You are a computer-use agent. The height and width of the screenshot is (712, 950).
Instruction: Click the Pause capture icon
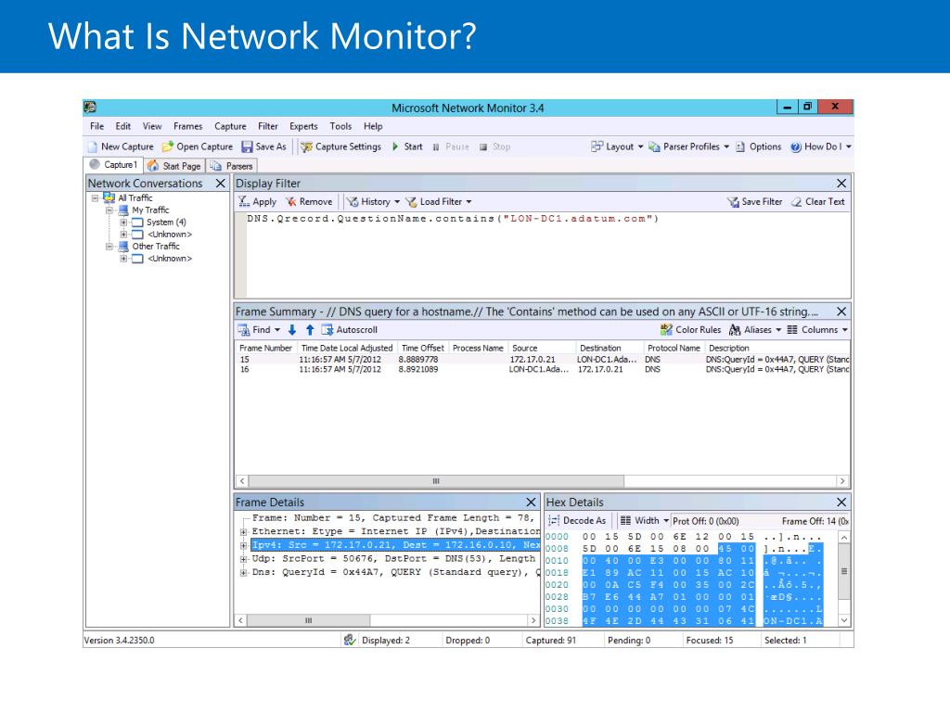(436, 146)
